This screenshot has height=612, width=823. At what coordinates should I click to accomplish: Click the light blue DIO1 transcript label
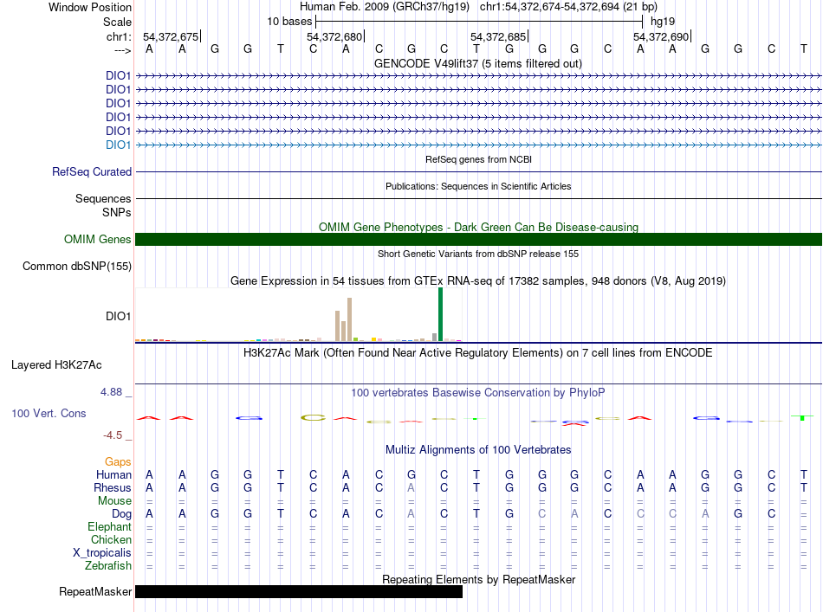(118, 145)
